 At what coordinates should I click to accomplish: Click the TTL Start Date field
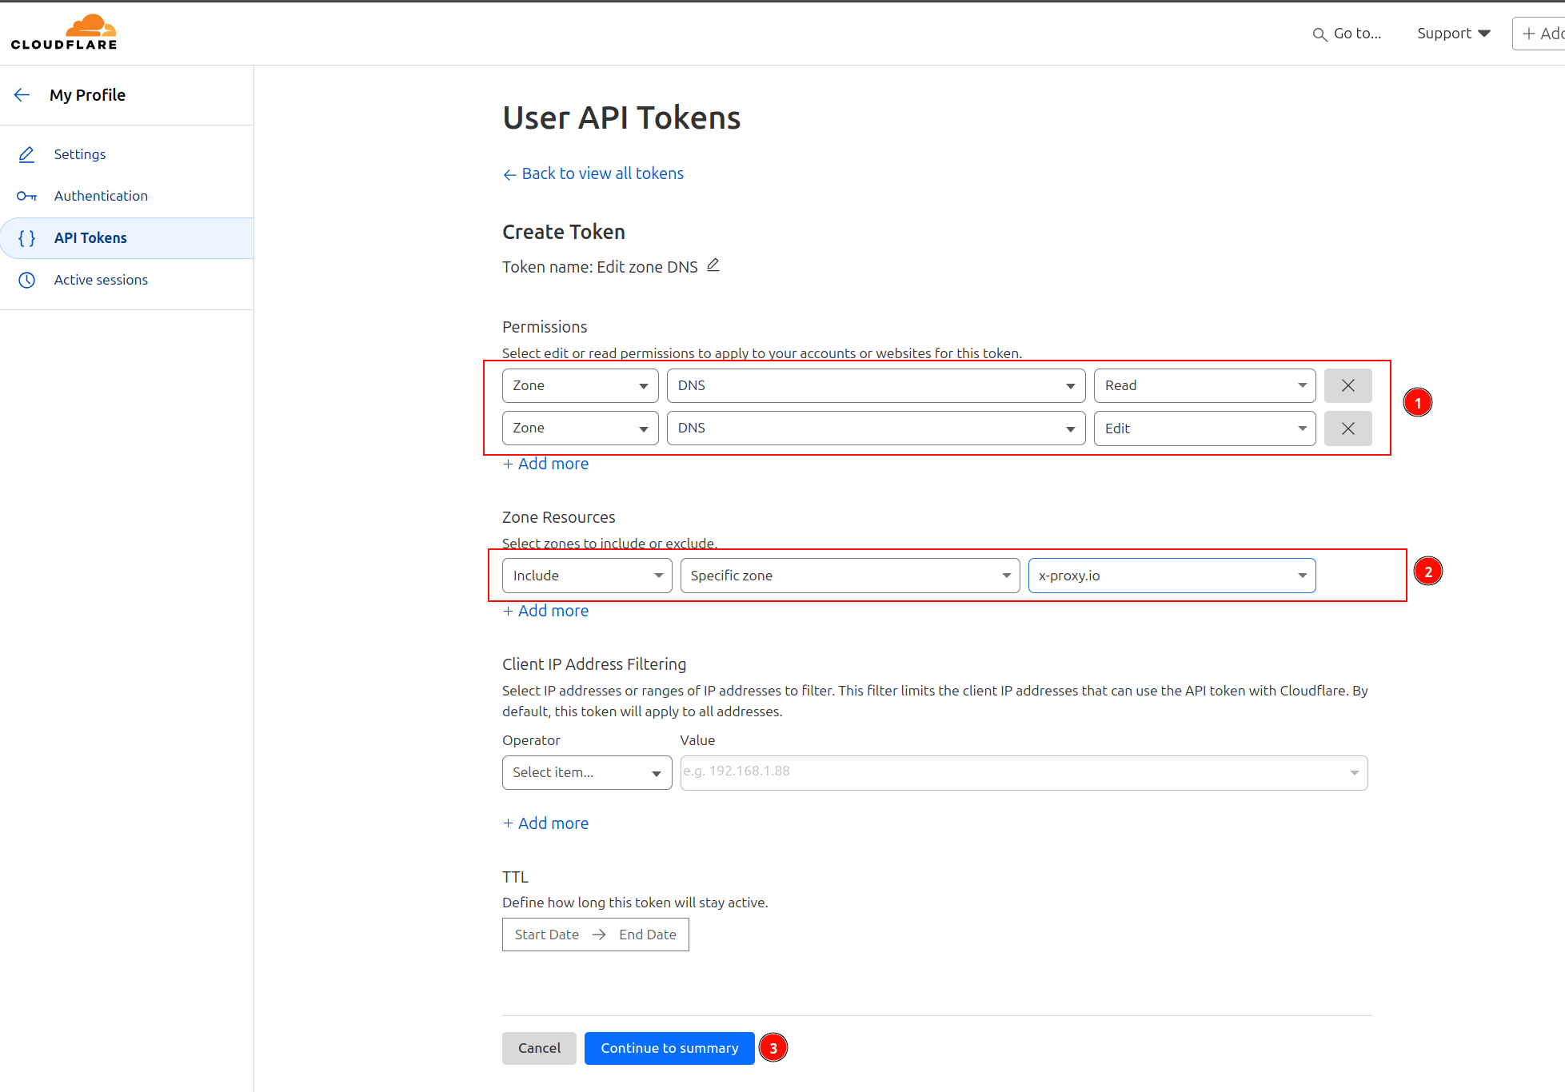(x=547, y=935)
